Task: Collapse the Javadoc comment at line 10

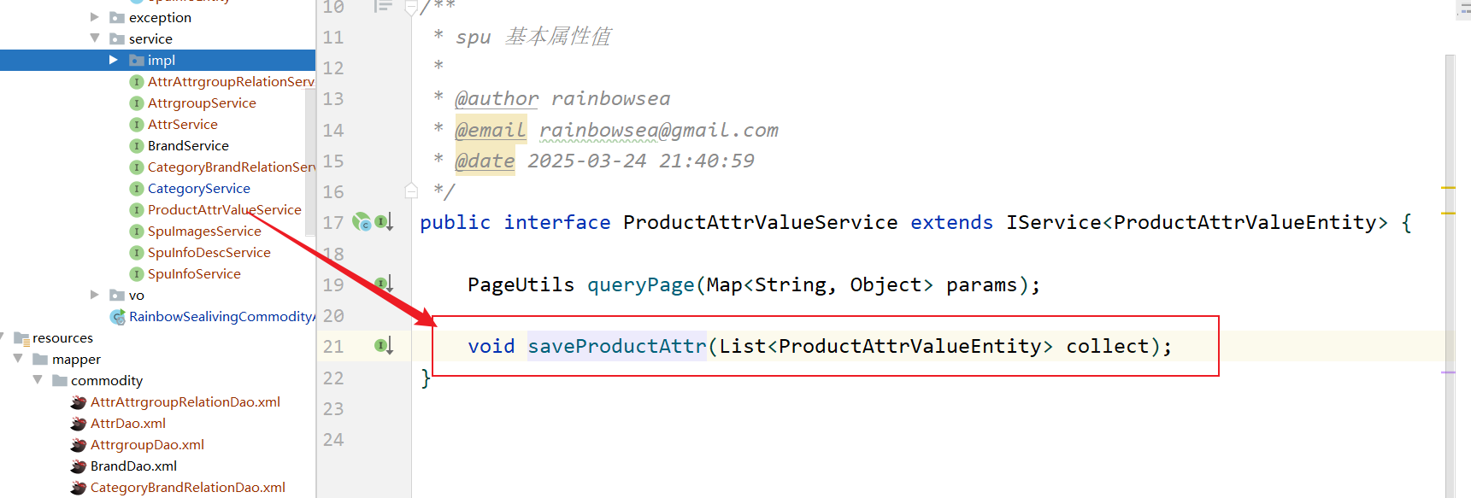Action: coord(411,8)
